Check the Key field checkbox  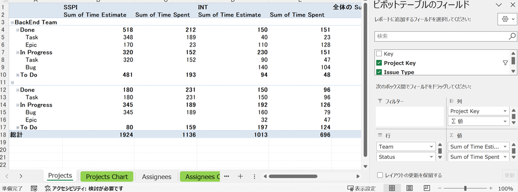coord(379,54)
